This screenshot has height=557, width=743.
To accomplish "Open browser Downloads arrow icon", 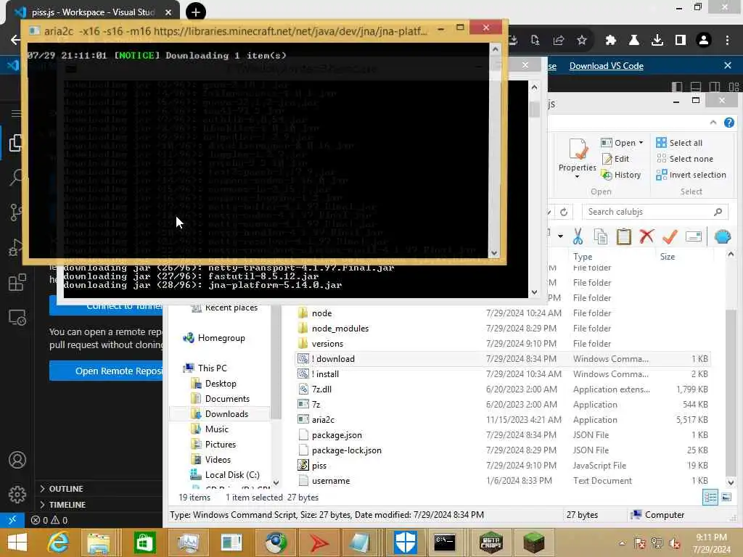I will pos(657,41).
